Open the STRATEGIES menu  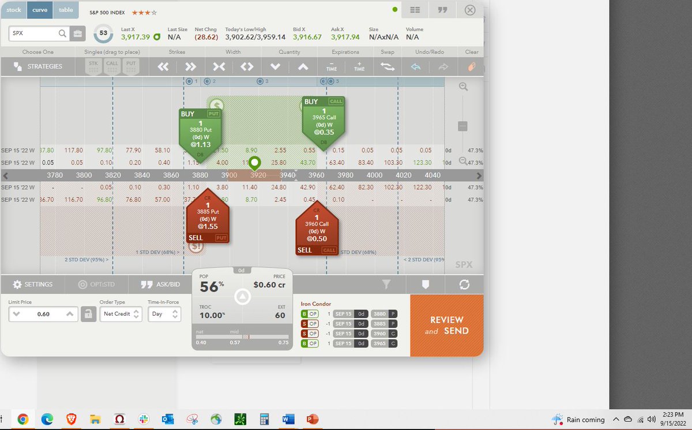click(x=39, y=66)
